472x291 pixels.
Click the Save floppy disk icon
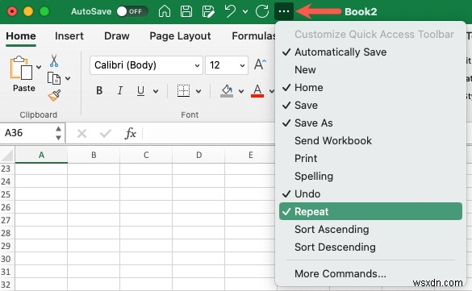pyautogui.click(x=186, y=11)
